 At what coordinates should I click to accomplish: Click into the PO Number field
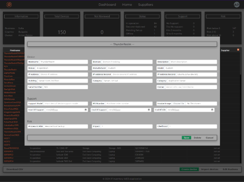[x=129, y=104]
